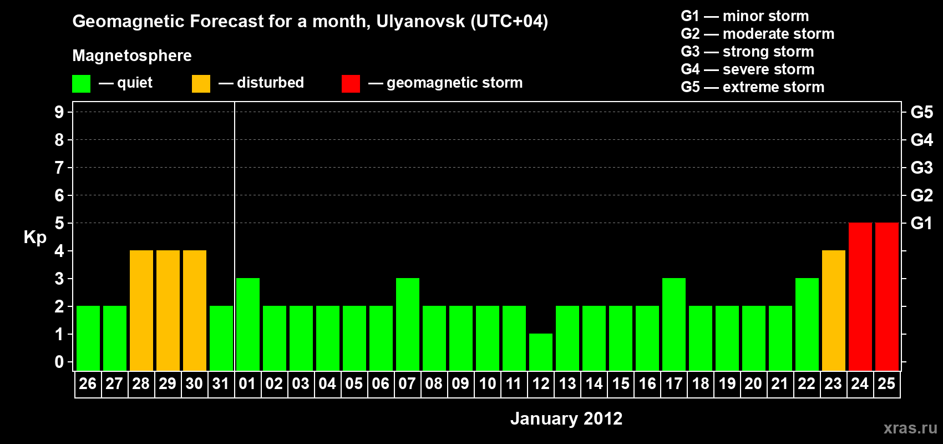Click the Kp value 5 on the left axis
The width and height of the screenshot is (943, 444).
tap(59, 223)
